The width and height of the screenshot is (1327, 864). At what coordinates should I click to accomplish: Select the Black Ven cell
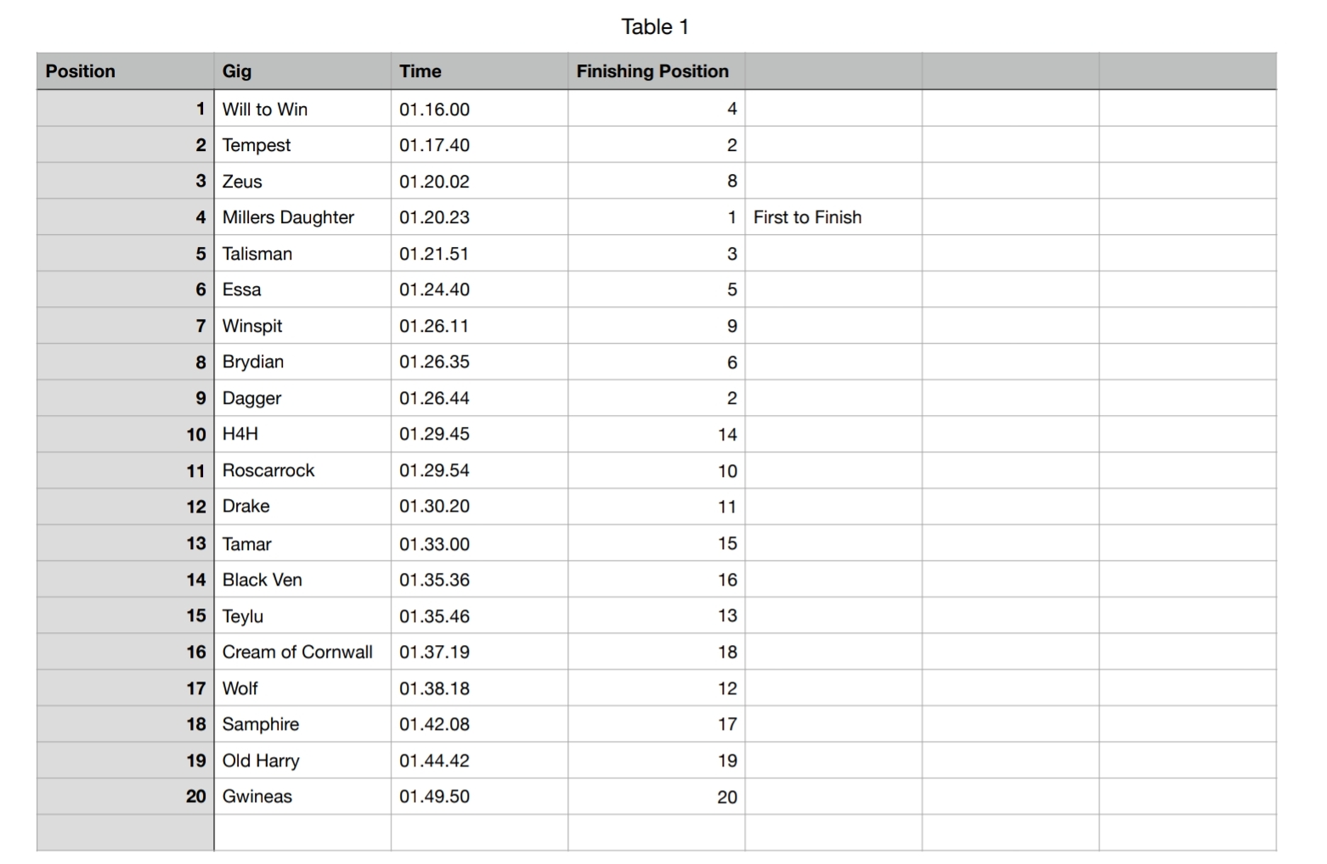[302, 580]
